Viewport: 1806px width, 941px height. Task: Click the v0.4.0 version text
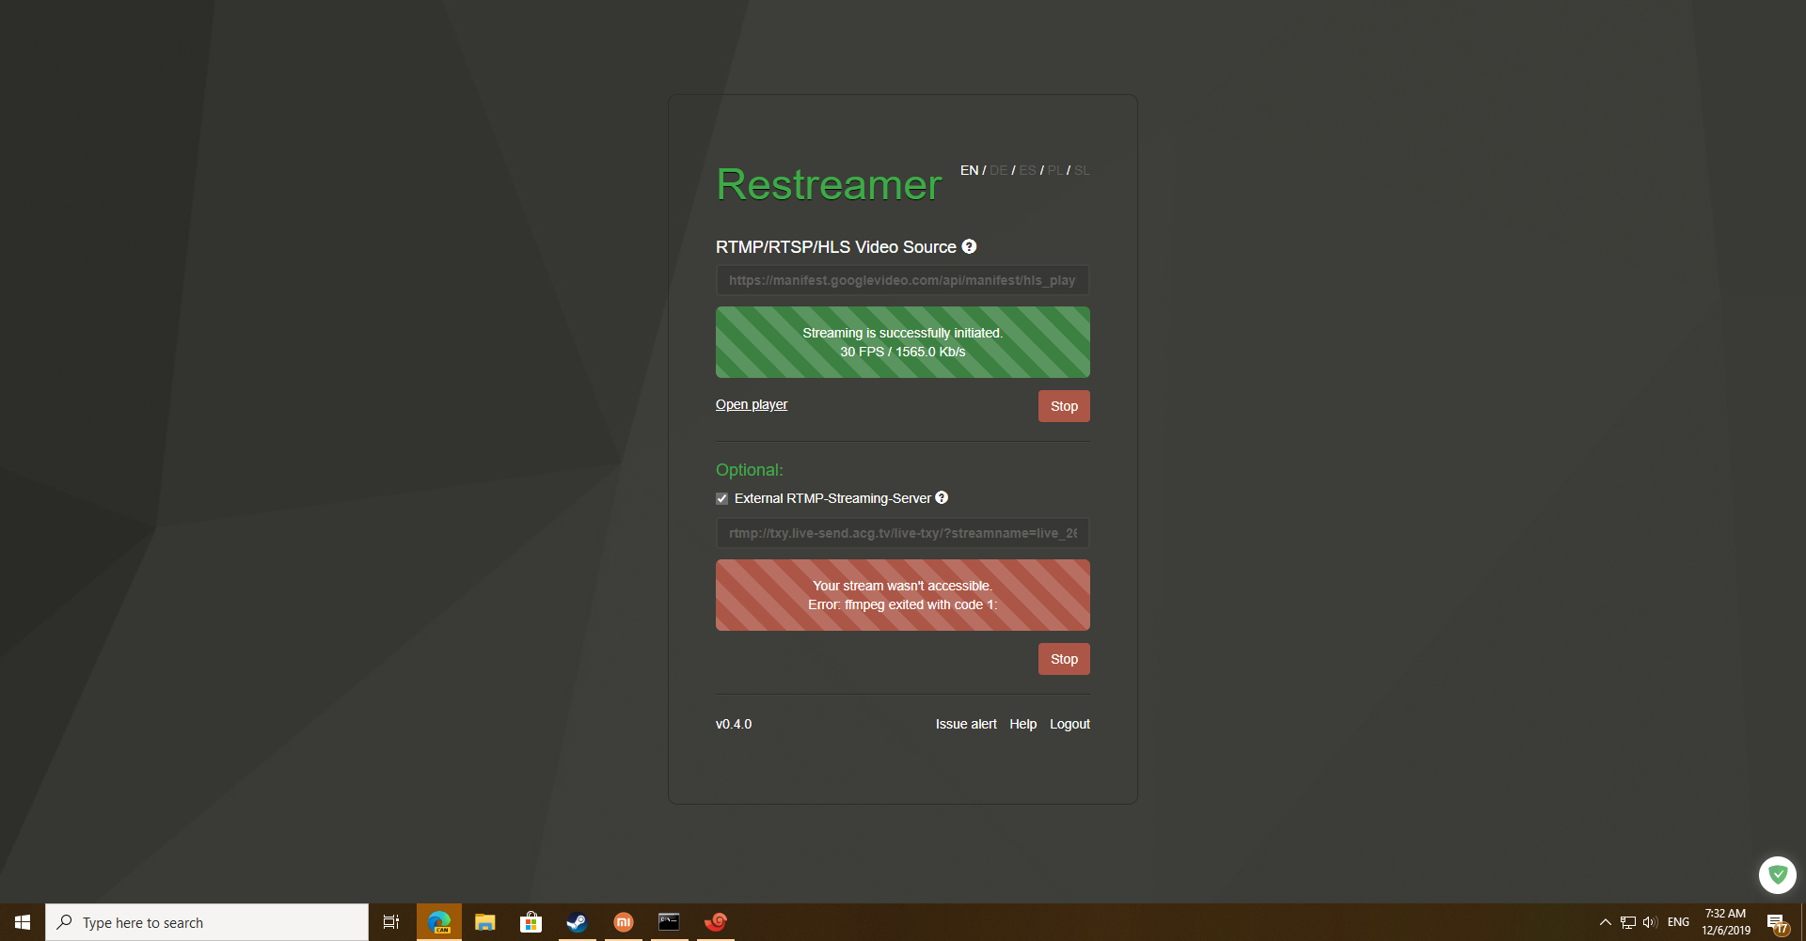click(734, 724)
